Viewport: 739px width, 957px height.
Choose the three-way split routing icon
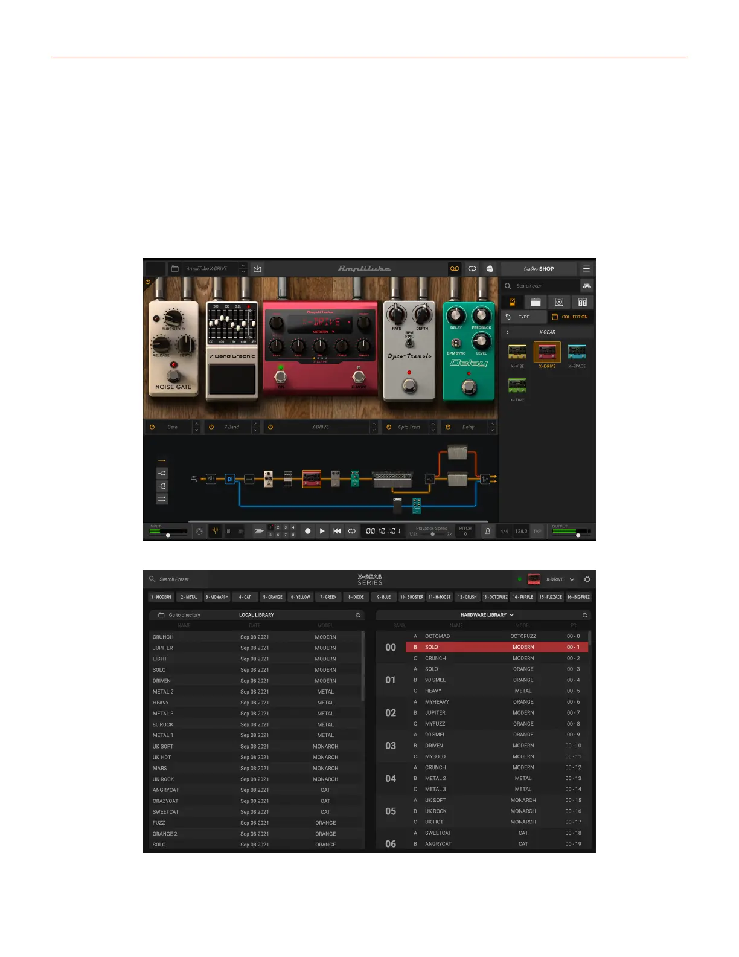pyautogui.click(x=162, y=486)
